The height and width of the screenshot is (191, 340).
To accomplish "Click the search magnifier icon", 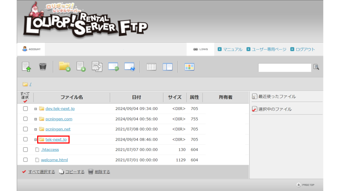I will point(316,67).
